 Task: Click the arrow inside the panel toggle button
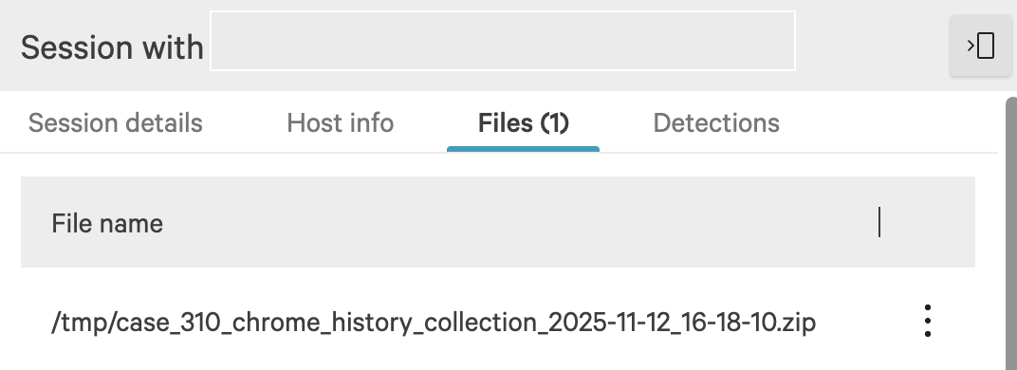pos(971,46)
